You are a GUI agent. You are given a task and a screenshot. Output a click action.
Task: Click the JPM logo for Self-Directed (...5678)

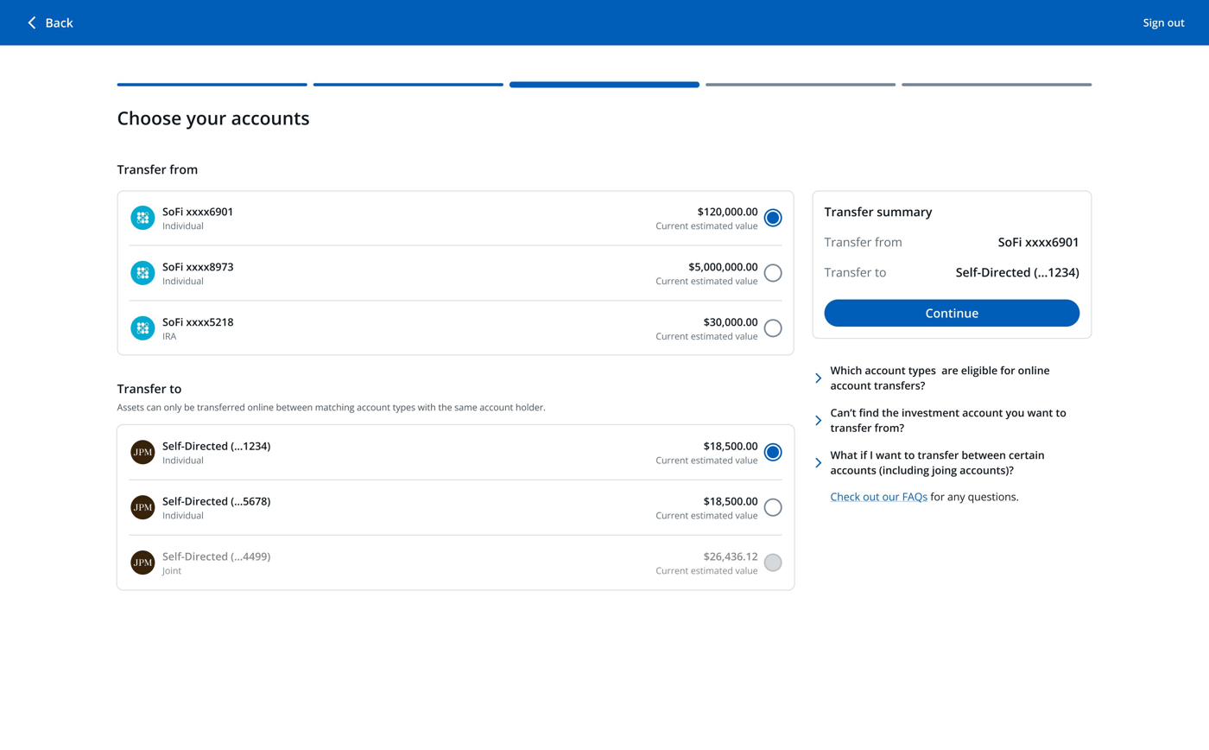(x=142, y=507)
